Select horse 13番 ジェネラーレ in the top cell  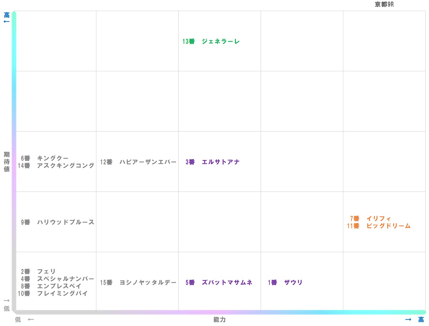211,41
